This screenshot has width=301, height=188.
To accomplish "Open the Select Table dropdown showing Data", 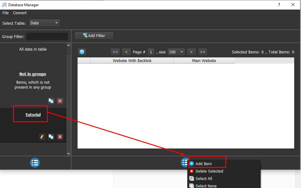I will pyautogui.click(x=44, y=23).
